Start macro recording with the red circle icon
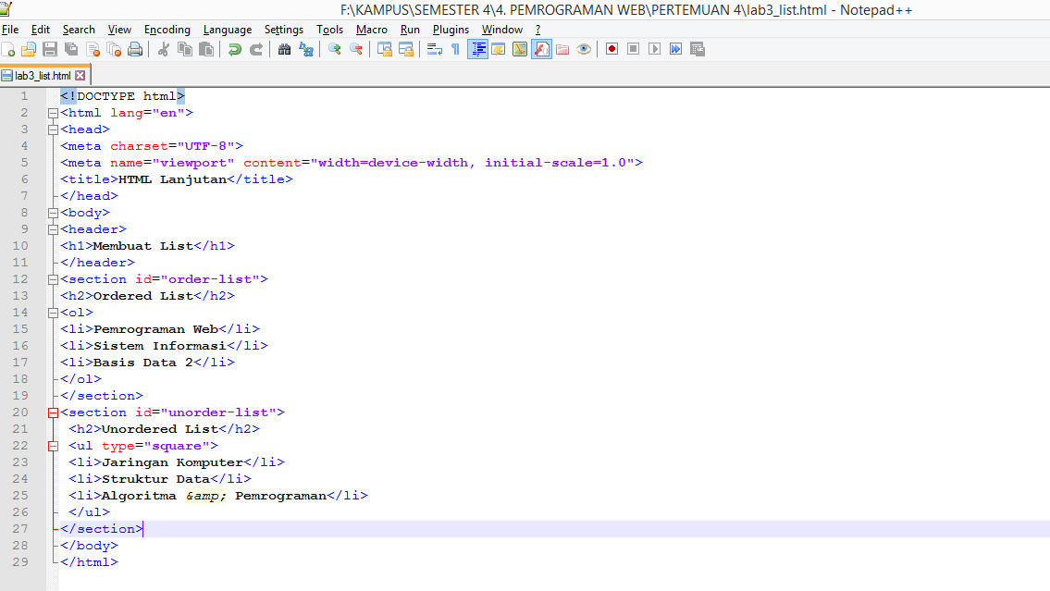 (611, 49)
